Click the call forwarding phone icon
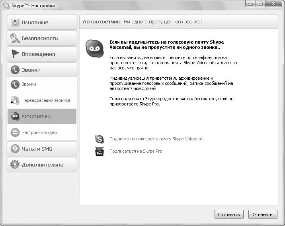285x226 pixels. pyautogui.click(x=15, y=100)
